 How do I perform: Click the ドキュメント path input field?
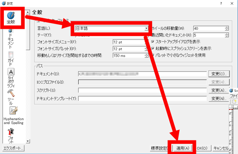click(x=142, y=74)
